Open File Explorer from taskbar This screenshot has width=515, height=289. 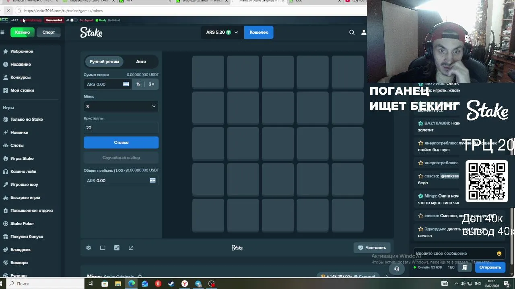point(118,284)
